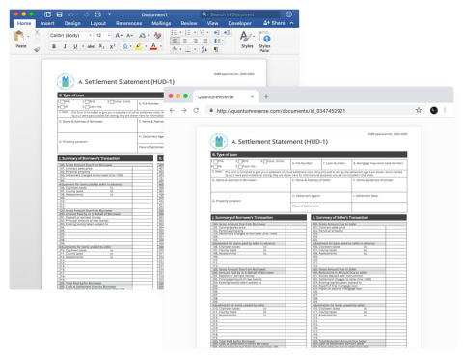Click the Sort icon in the paragraph group
This screenshot has height=357, width=463.
[204, 49]
